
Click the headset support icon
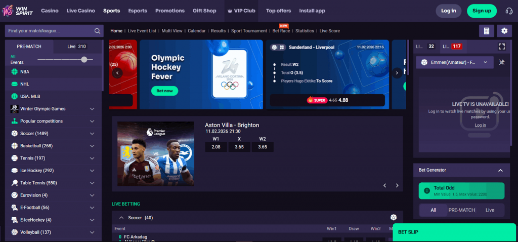click(x=509, y=11)
